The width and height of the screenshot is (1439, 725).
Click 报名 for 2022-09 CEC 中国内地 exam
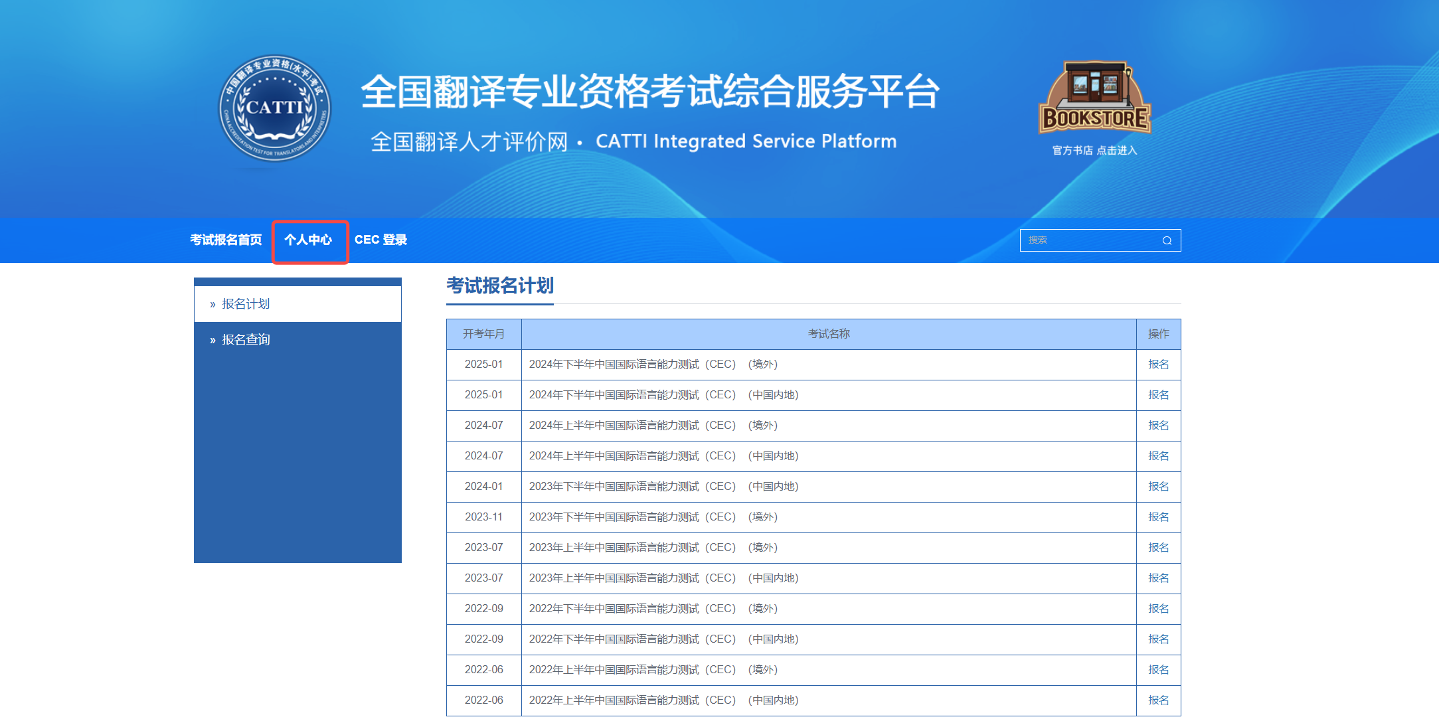[x=1159, y=639]
